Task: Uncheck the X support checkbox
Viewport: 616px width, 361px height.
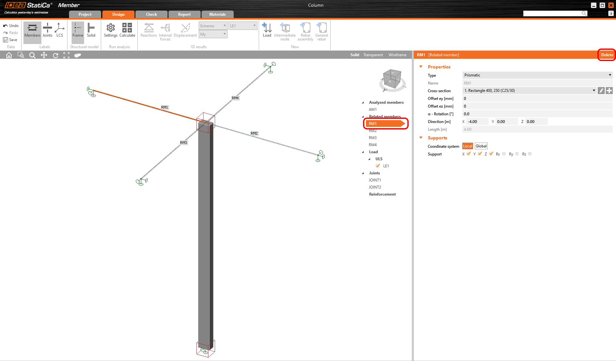Action: pos(469,154)
